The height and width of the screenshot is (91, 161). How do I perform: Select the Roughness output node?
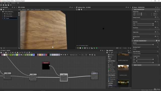pyautogui.click(x=95, y=76)
